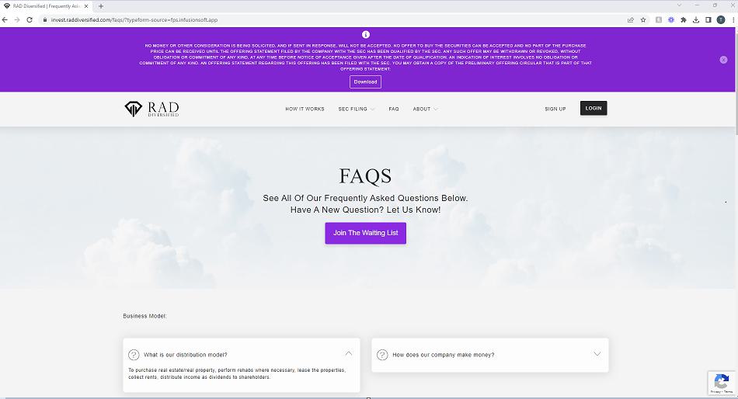This screenshot has height=399, width=738.
Task: Click the browser address bar URL
Action: point(155,19)
